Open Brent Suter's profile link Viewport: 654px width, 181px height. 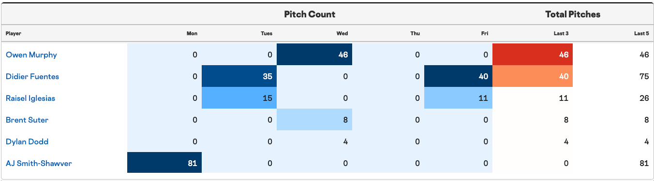tap(27, 120)
